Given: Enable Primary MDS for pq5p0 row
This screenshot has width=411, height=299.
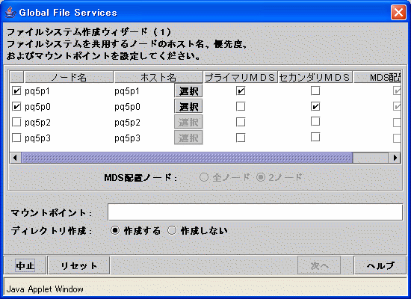Looking at the screenshot, I should tap(241, 106).
